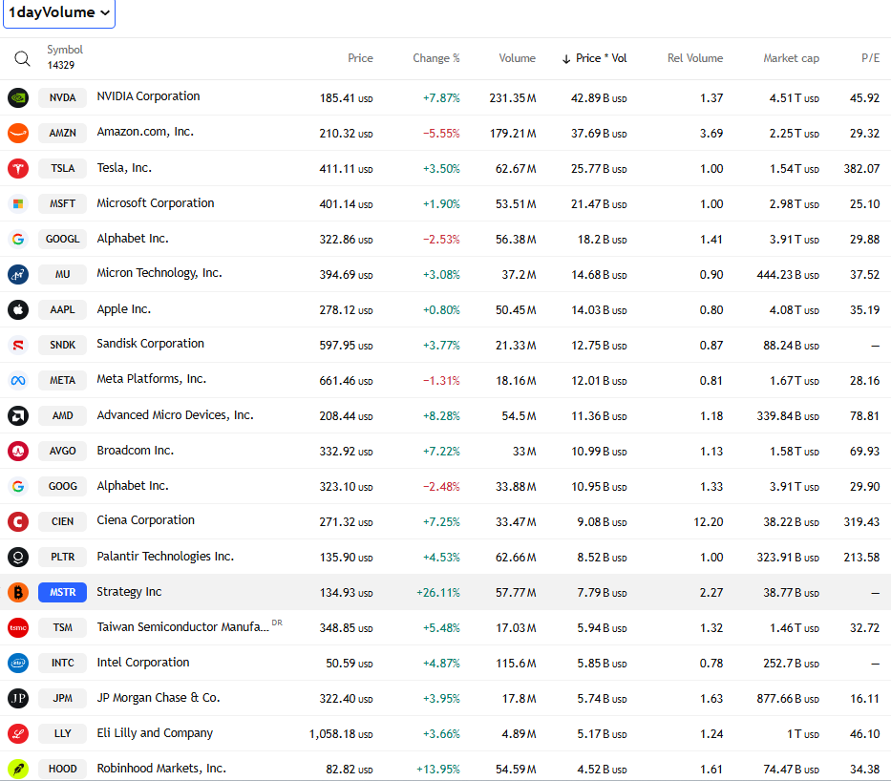
Task: Open the MU ticker badge
Action: [x=62, y=274]
